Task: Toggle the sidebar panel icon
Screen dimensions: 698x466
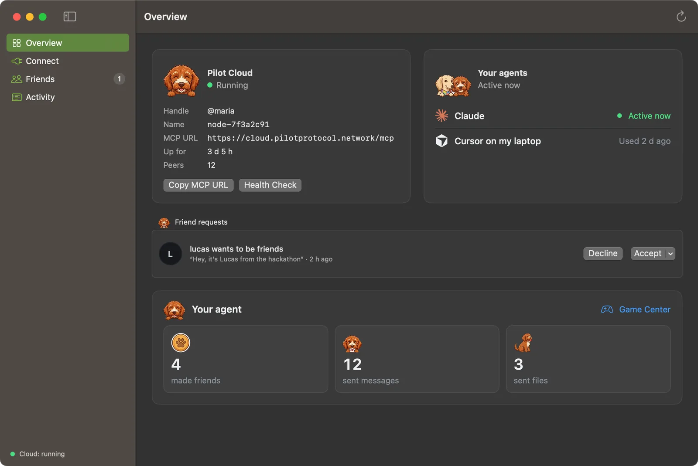Action: [70, 17]
